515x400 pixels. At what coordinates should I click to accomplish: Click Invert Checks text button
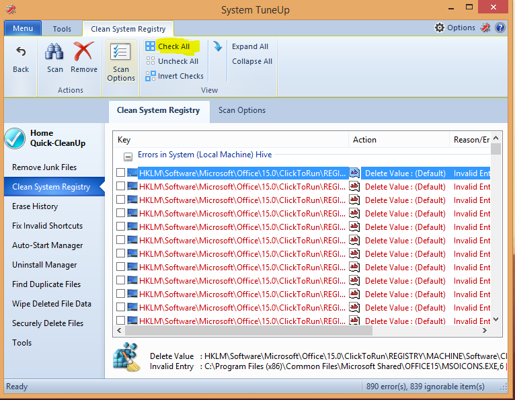point(181,76)
